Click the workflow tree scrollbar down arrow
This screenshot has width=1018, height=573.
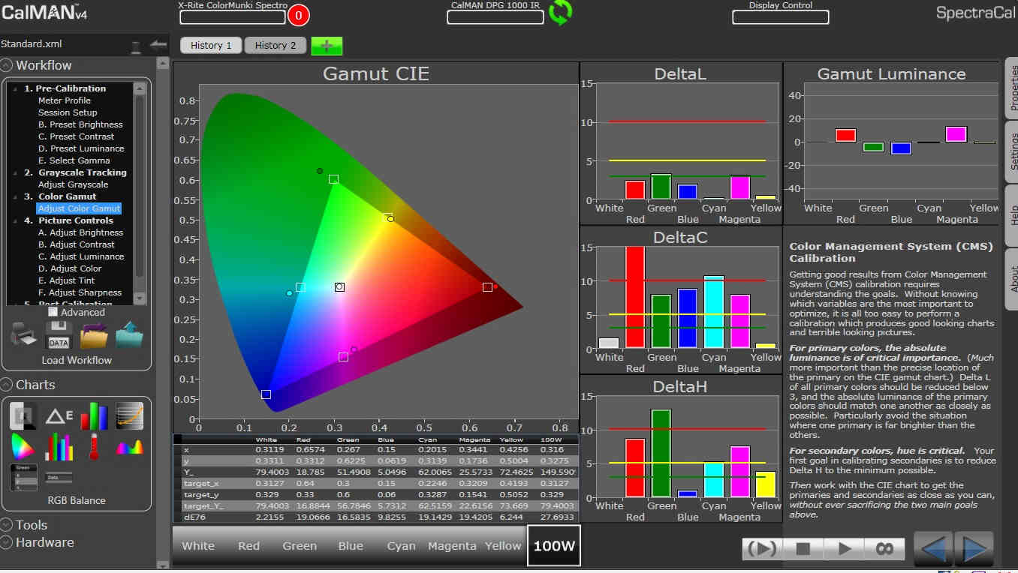pos(139,297)
